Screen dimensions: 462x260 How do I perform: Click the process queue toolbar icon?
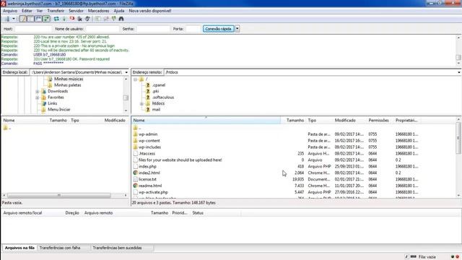64,19
